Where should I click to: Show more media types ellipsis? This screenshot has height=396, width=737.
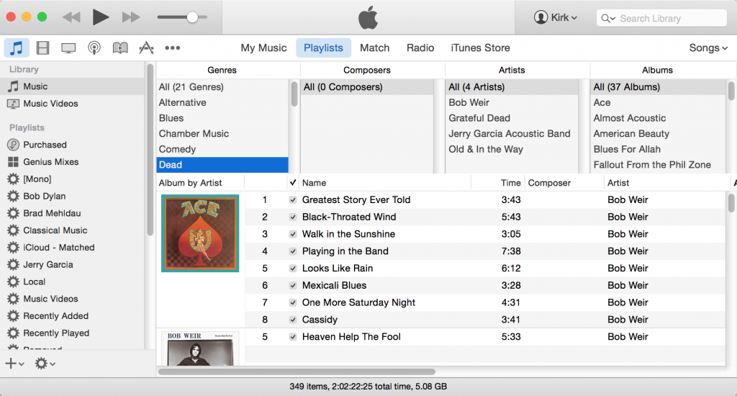click(173, 48)
